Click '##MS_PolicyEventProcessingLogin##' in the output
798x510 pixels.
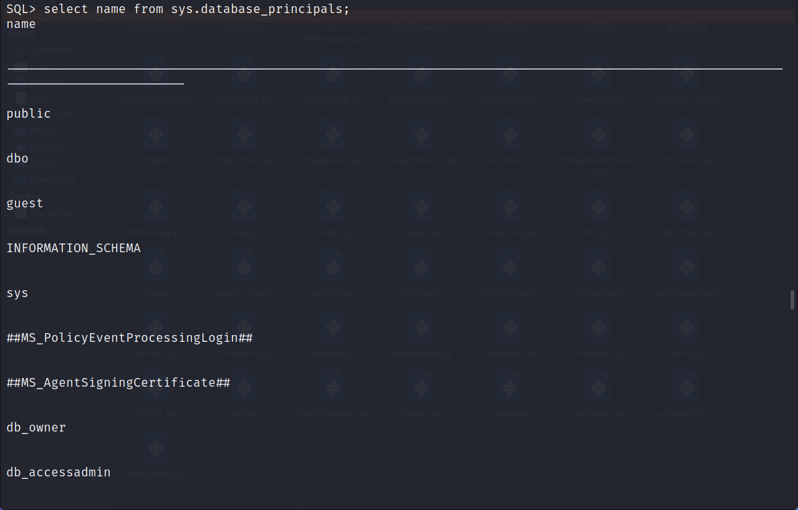(x=130, y=338)
